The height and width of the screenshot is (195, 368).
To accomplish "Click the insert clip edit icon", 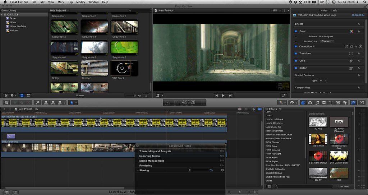I will (53, 103).
